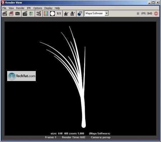The image size is (161, 142).
Task: Open the Options menu
Action: click(38, 8)
